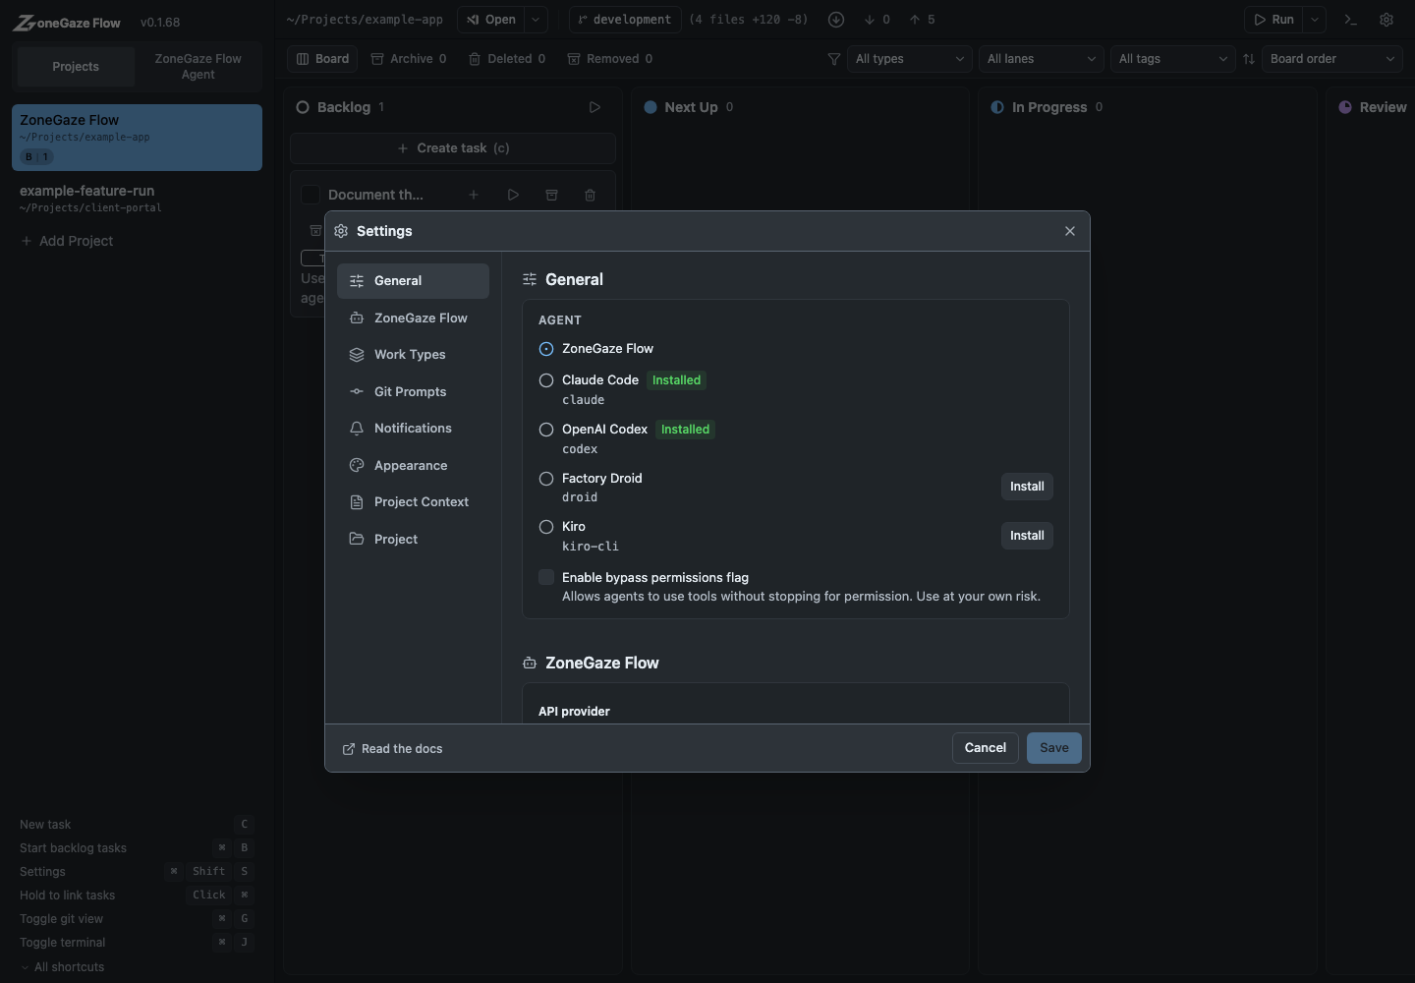
Task: Click the fetch download circle icon
Action: tap(836, 20)
